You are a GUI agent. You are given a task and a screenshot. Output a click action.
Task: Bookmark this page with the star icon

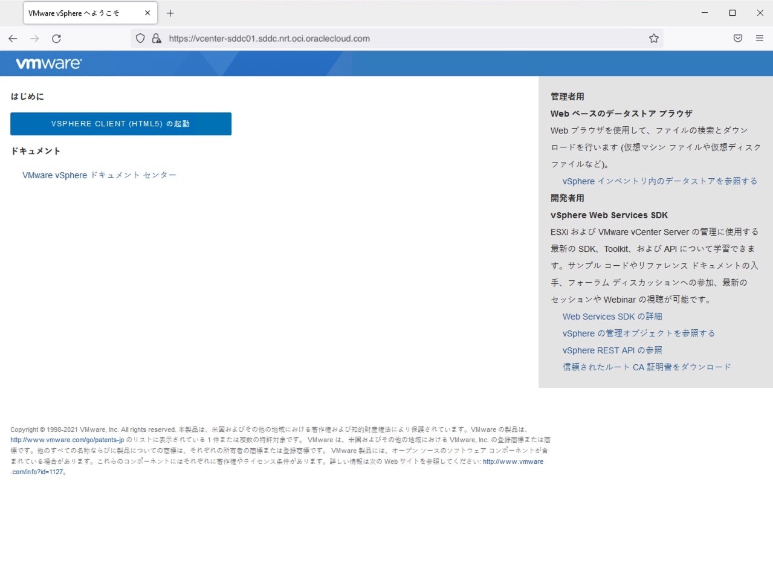click(653, 38)
